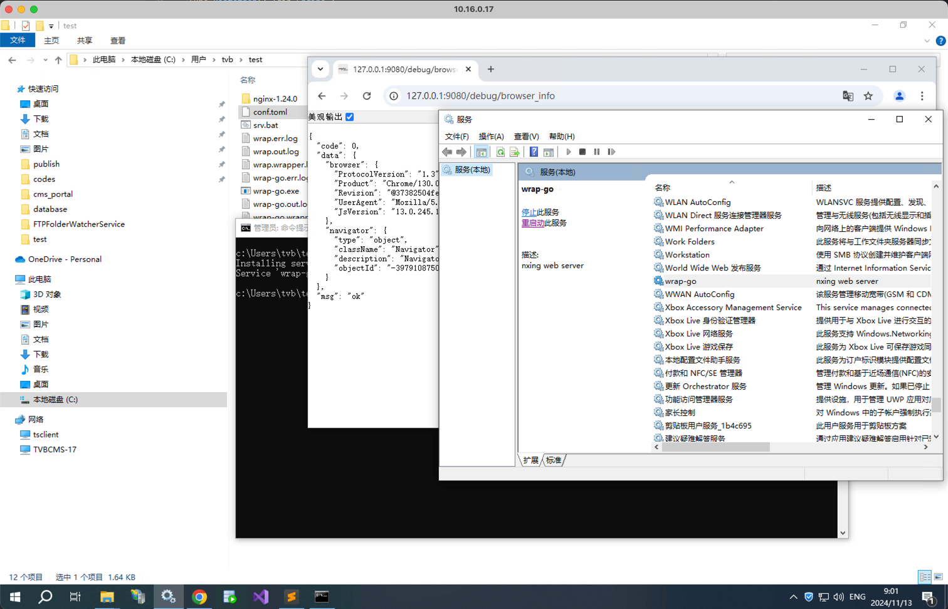The width and height of the screenshot is (948, 609).
Task: Open Sublime Text from the taskbar
Action: 292,596
